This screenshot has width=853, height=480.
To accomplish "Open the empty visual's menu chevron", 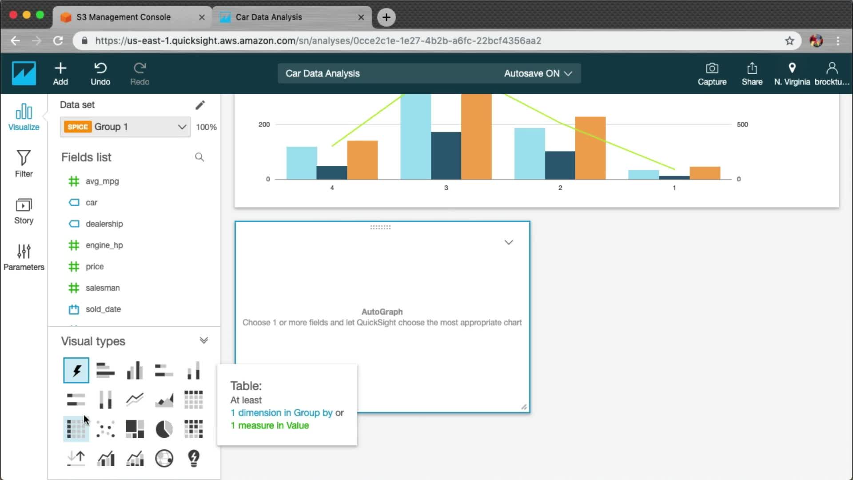I will click(x=509, y=242).
